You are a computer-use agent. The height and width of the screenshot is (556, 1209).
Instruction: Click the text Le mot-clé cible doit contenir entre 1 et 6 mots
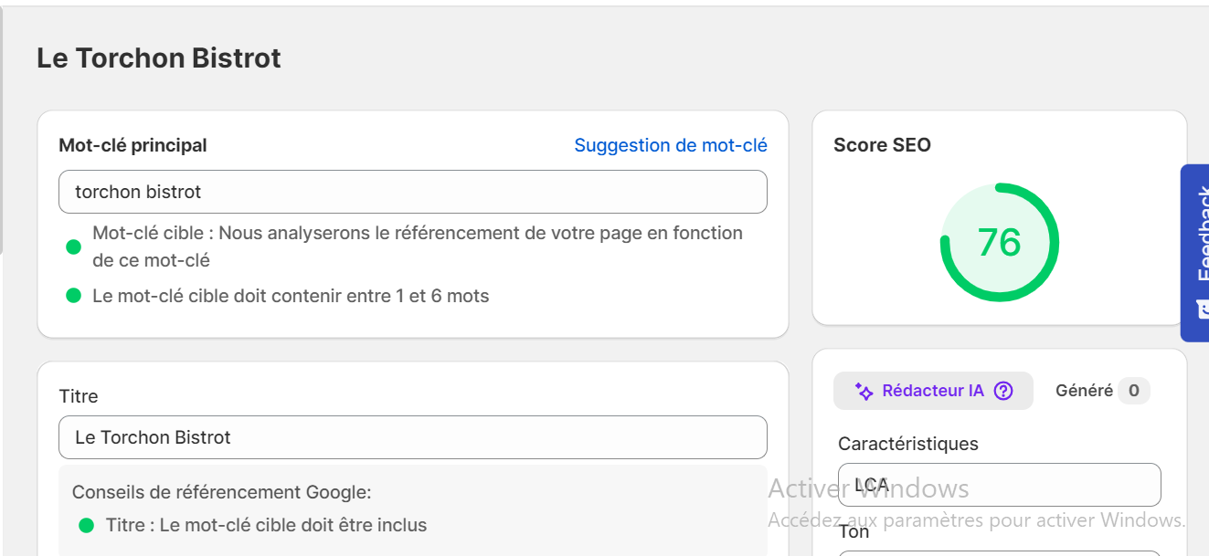click(x=291, y=296)
